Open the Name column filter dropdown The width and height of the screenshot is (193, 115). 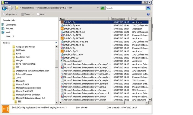coord(110,19)
